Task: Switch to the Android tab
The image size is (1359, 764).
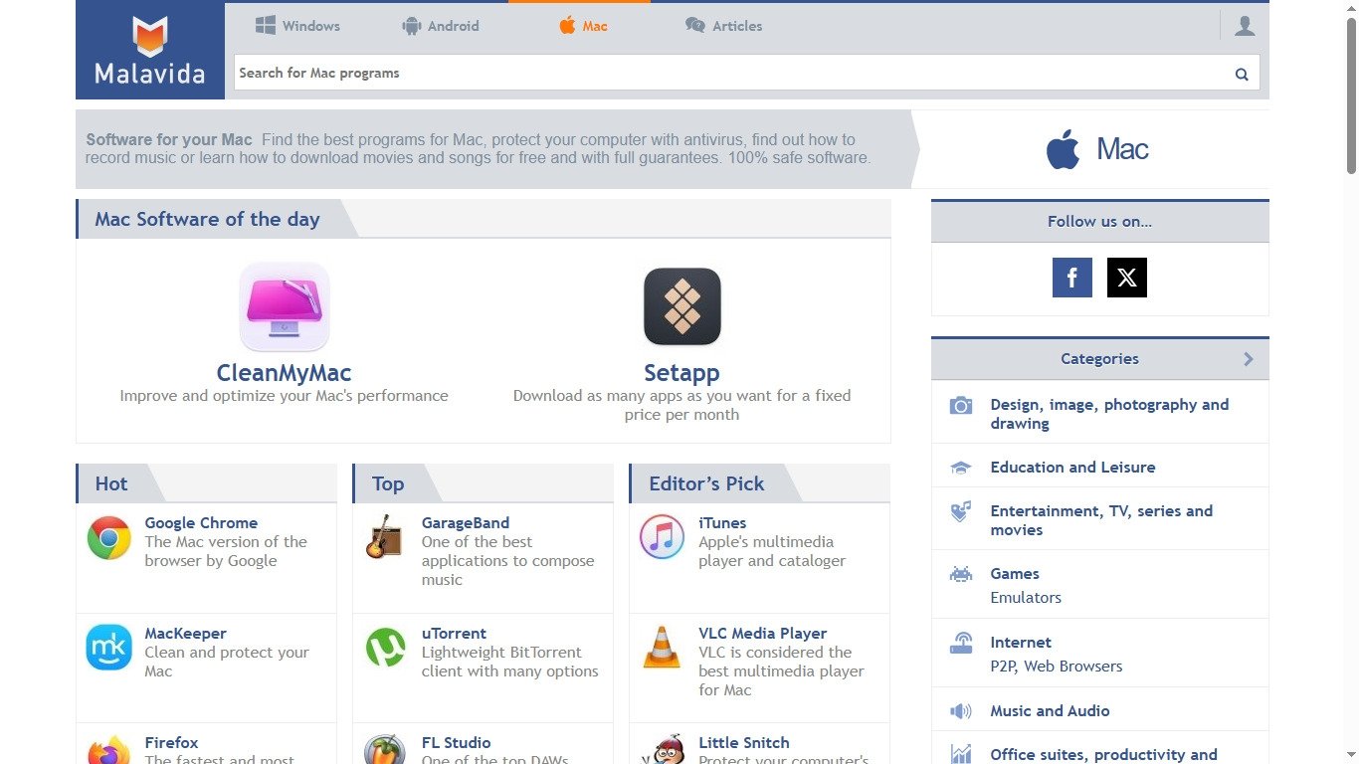Action: click(x=440, y=26)
